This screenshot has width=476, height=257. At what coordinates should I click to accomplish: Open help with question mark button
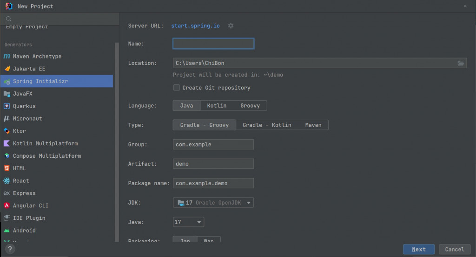pyautogui.click(x=10, y=249)
